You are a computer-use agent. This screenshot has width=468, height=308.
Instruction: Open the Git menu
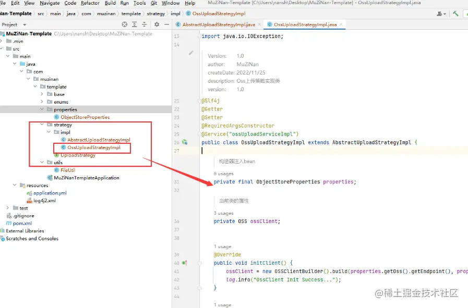point(154,3)
